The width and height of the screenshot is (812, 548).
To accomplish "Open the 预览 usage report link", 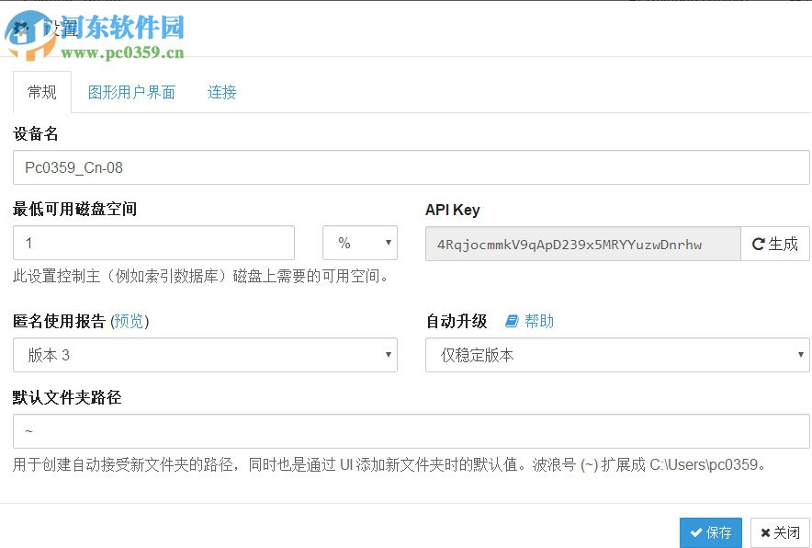I will 130,322.
